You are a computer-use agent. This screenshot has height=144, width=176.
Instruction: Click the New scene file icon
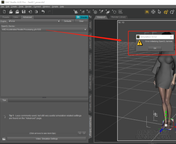tap(4, 12)
